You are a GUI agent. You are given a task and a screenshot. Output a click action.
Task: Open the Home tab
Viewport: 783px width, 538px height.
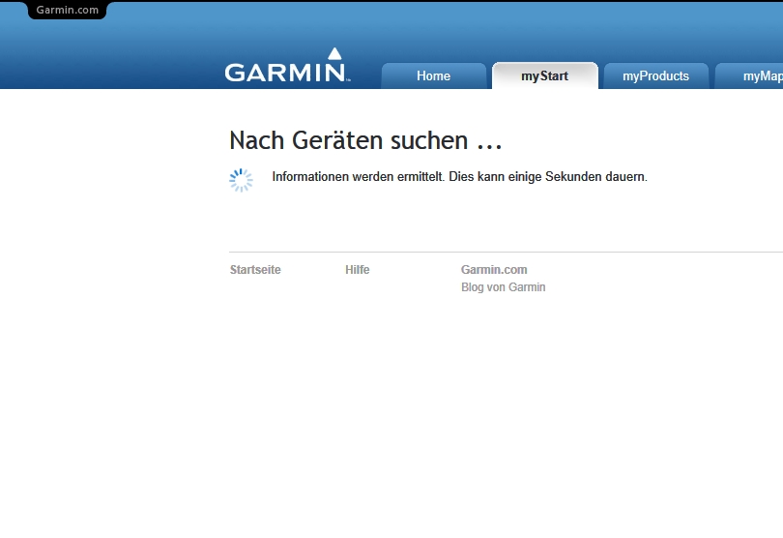[433, 75]
